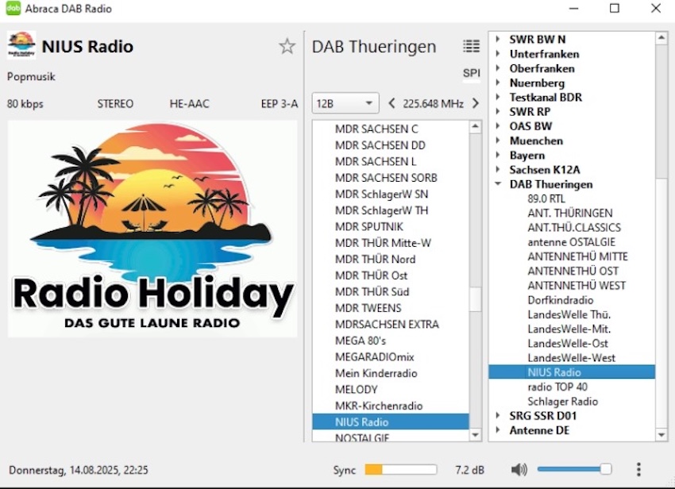Open the SPI label indicator
675x489 pixels.
[472, 73]
